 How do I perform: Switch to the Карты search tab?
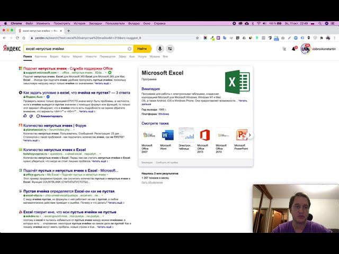click(65, 57)
